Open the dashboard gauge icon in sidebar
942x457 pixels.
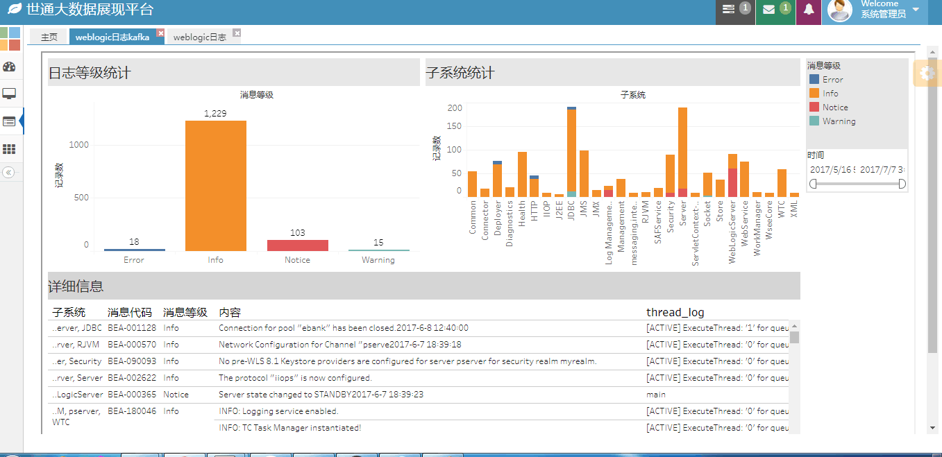[x=9, y=67]
